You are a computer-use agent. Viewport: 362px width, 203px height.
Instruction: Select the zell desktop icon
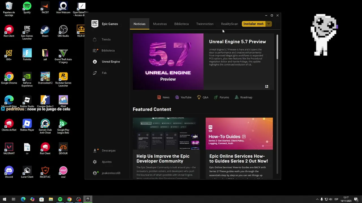pos(45,55)
